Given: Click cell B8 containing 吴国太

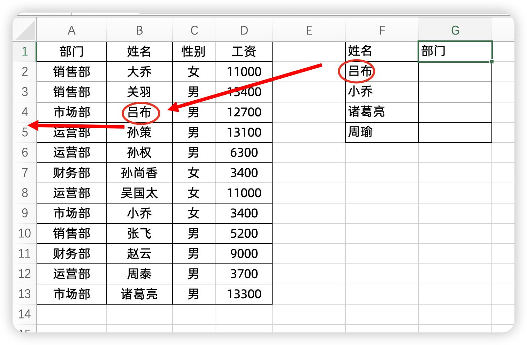Looking at the screenshot, I should (x=139, y=193).
